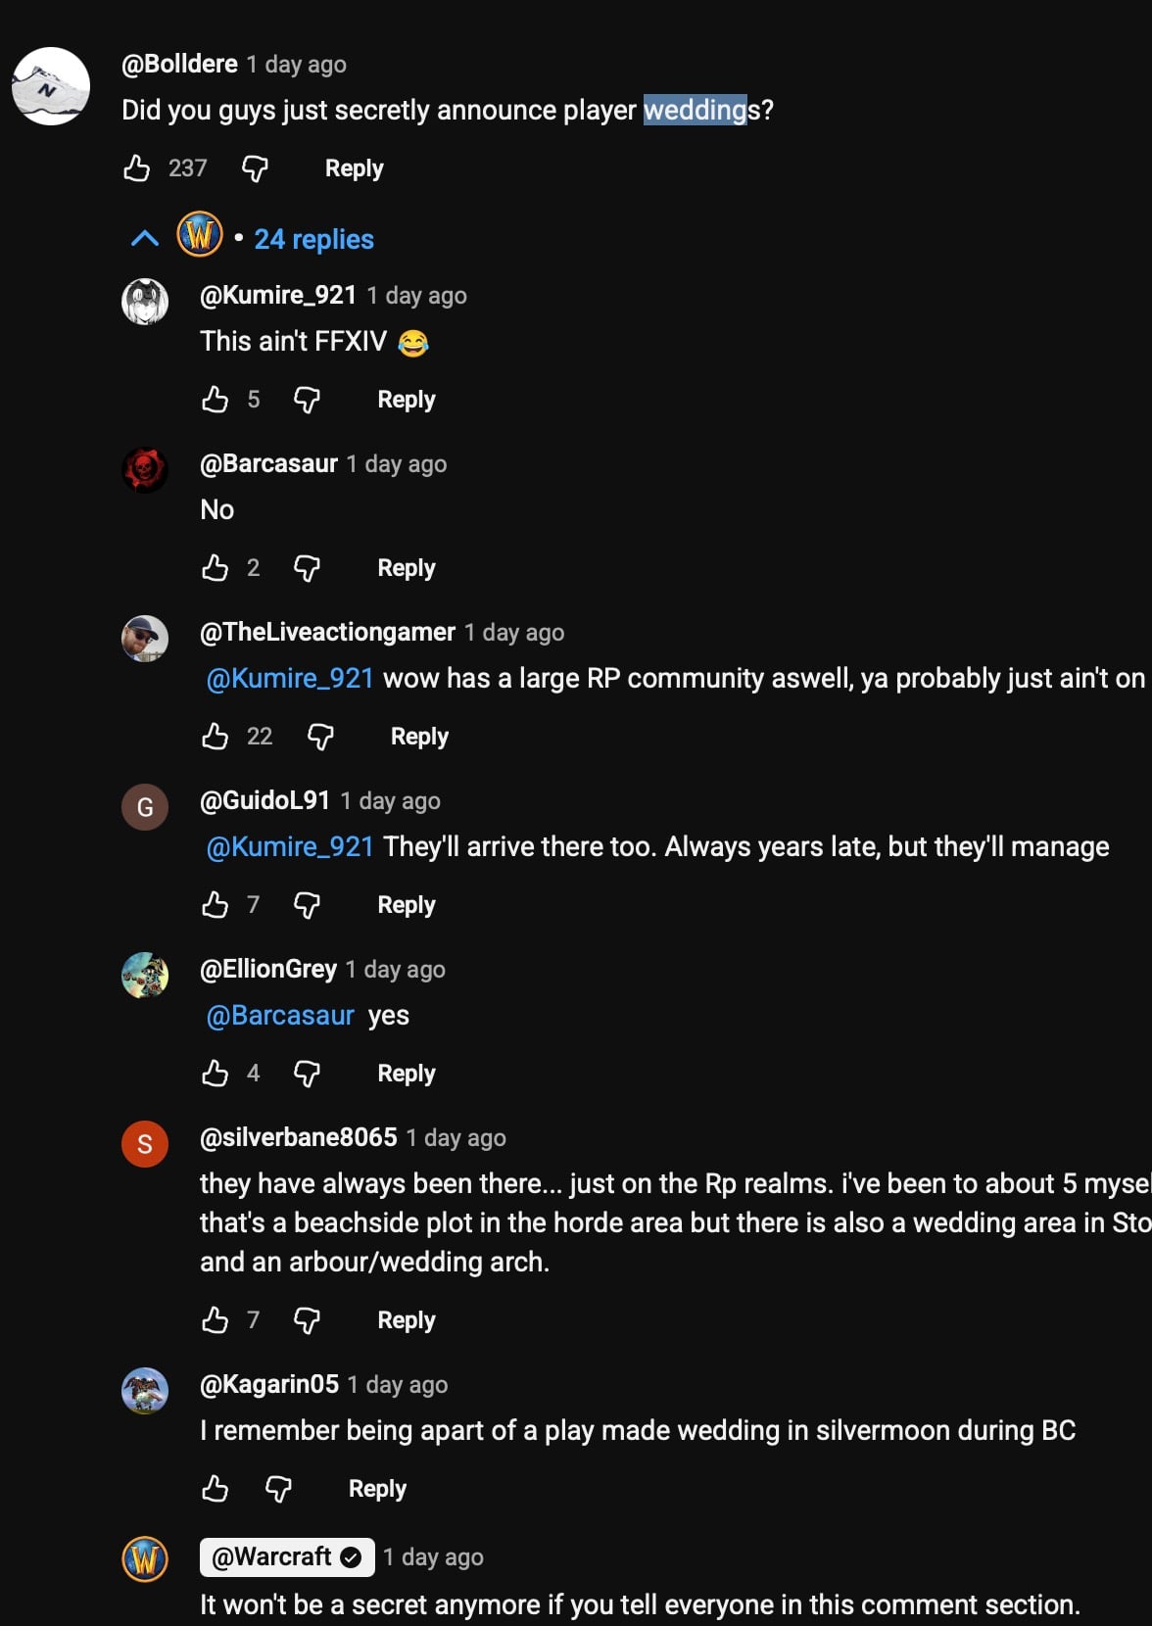1152x1626 pixels.
Task: Reply to TheLiveactiongamer's comment
Action: [419, 737]
